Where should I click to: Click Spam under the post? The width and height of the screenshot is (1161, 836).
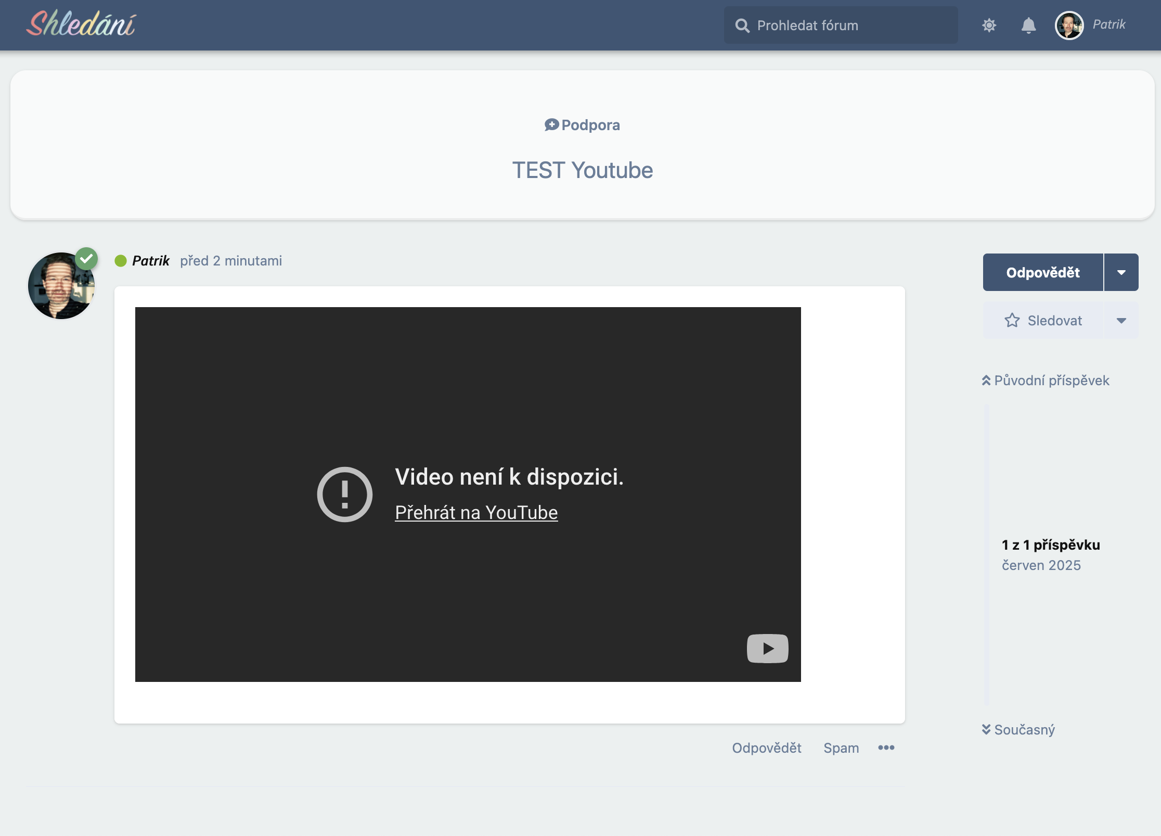841,748
